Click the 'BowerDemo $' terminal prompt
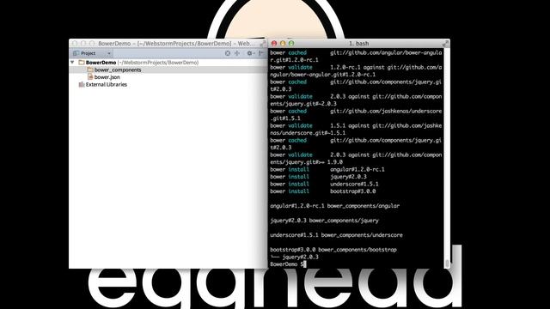The height and width of the screenshot is (309, 550). coord(286,264)
